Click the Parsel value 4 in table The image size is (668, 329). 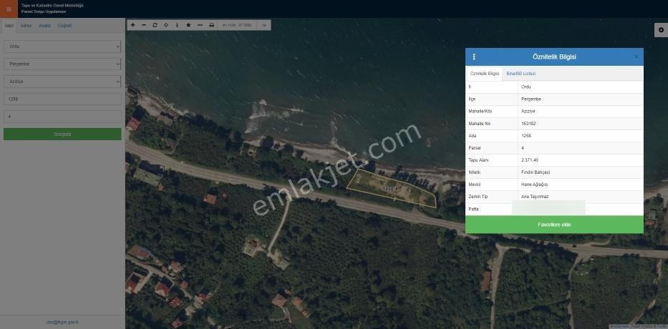click(523, 148)
